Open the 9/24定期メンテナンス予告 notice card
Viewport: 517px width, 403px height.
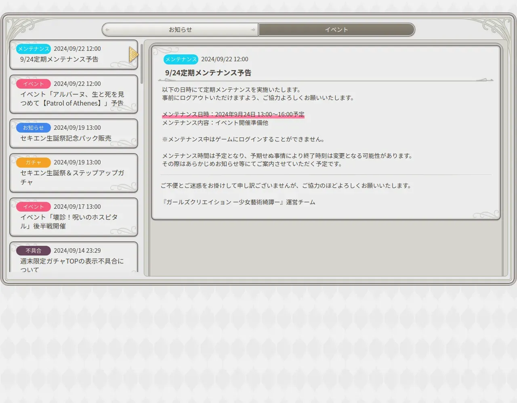click(x=74, y=54)
